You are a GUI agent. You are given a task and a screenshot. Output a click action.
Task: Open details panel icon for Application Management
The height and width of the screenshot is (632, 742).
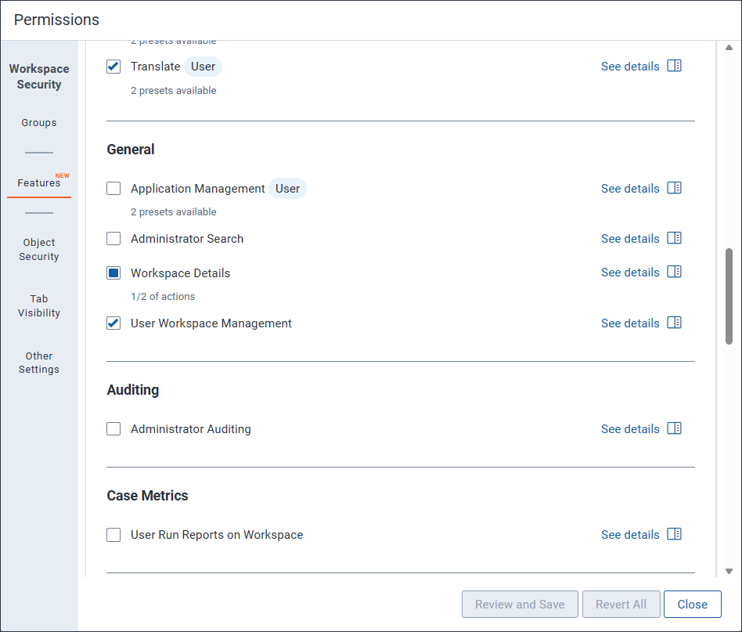674,188
